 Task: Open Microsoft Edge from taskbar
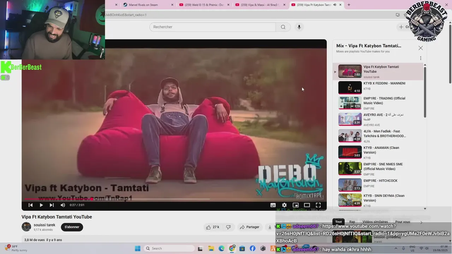point(221,248)
